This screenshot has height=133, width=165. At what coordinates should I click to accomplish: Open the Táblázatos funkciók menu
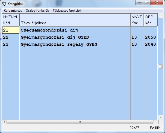[67, 11]
